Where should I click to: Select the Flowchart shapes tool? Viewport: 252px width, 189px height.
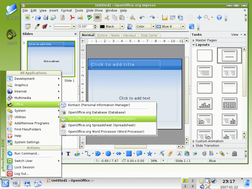point(129,154)
